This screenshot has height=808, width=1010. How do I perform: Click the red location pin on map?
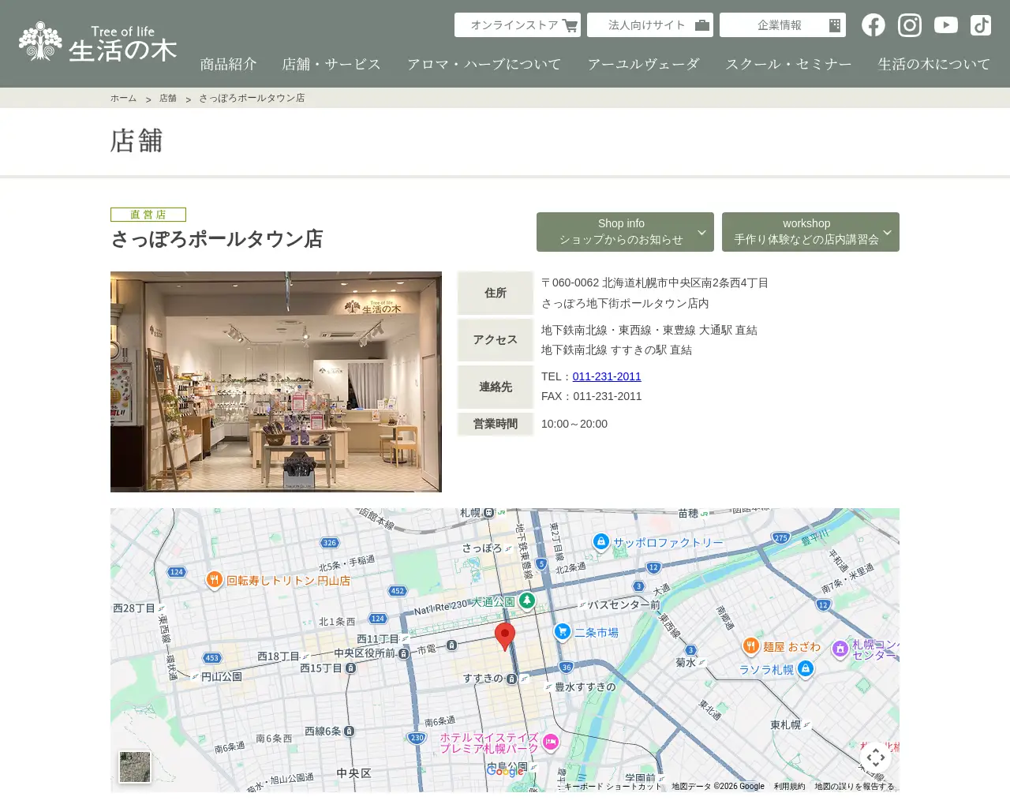[x=505, y=636]
